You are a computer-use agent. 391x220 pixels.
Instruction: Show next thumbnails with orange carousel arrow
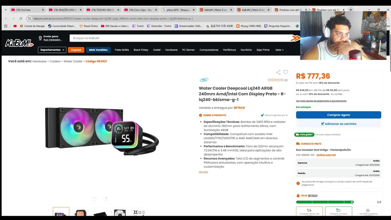click(106, 198)
